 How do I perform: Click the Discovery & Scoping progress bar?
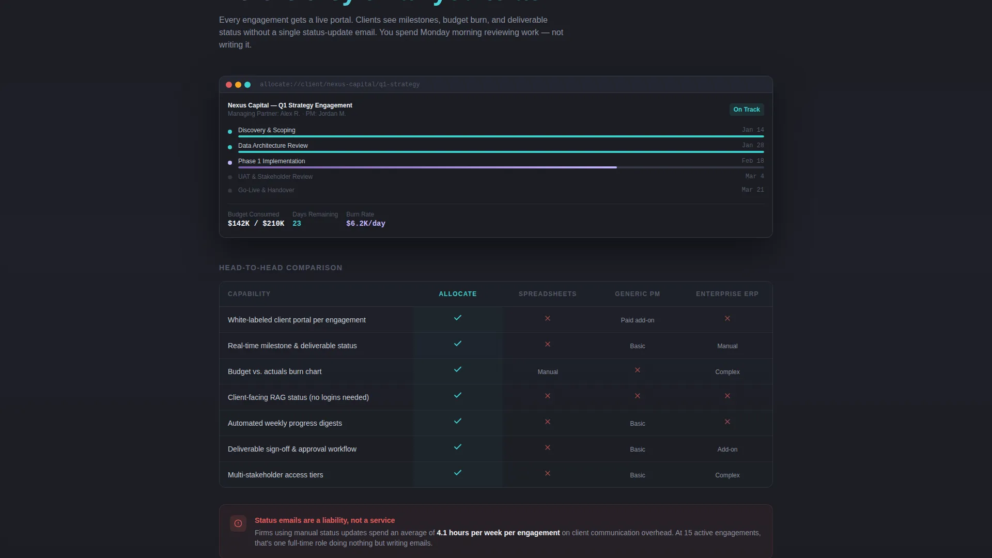coord(501,136)
